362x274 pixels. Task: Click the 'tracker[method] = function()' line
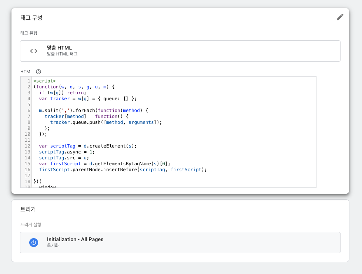point(87,116)
